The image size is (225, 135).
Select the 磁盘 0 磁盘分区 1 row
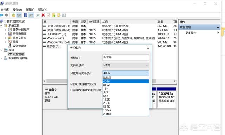(x=110, y=26)
